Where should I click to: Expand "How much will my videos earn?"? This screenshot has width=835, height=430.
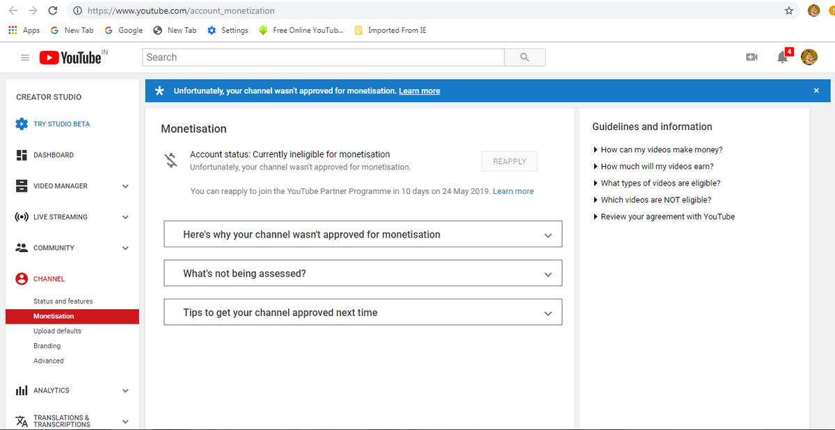pyautogui.click(x=653, y=167)
